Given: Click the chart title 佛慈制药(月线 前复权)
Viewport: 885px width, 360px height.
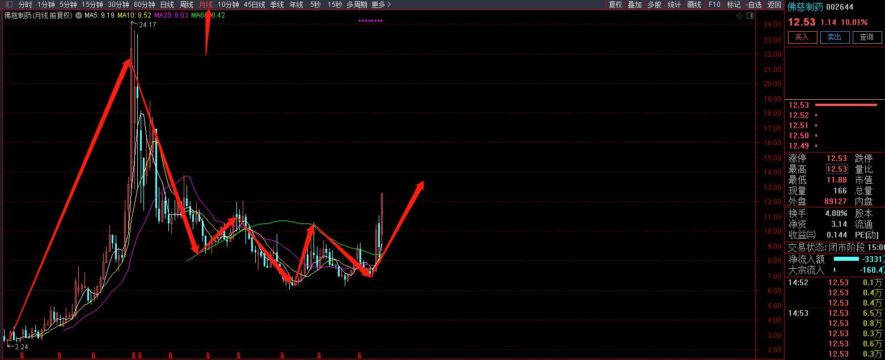Looking at the screenshot, I should [x=39, y=15].
